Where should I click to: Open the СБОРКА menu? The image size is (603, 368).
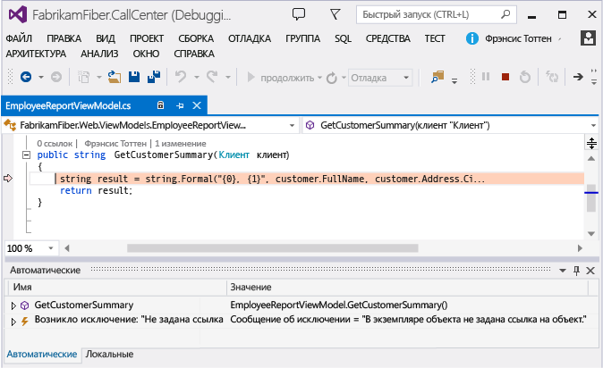pos(196,38)
